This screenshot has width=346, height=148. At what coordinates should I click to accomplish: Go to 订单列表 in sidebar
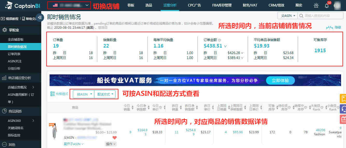tap(14, 54)
